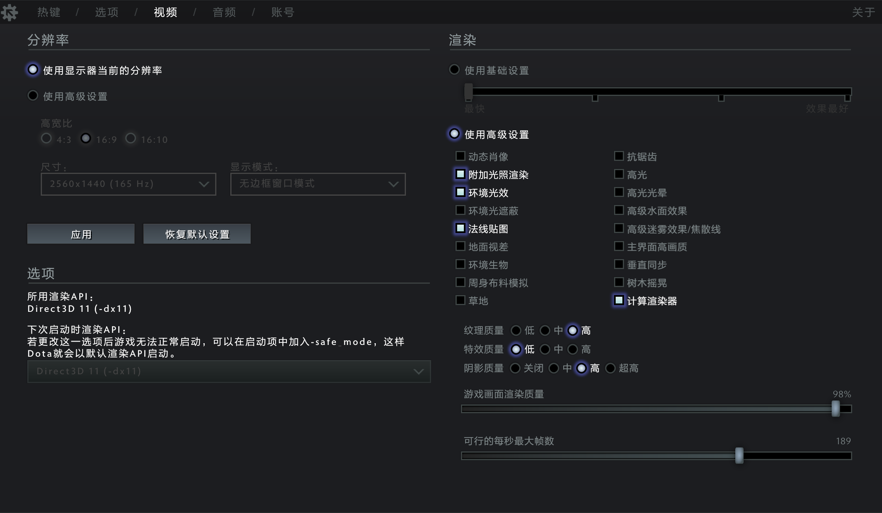Check the 周身布料模拟 checkbox
Screen dimensions: 882x513
tap(461, 282)
